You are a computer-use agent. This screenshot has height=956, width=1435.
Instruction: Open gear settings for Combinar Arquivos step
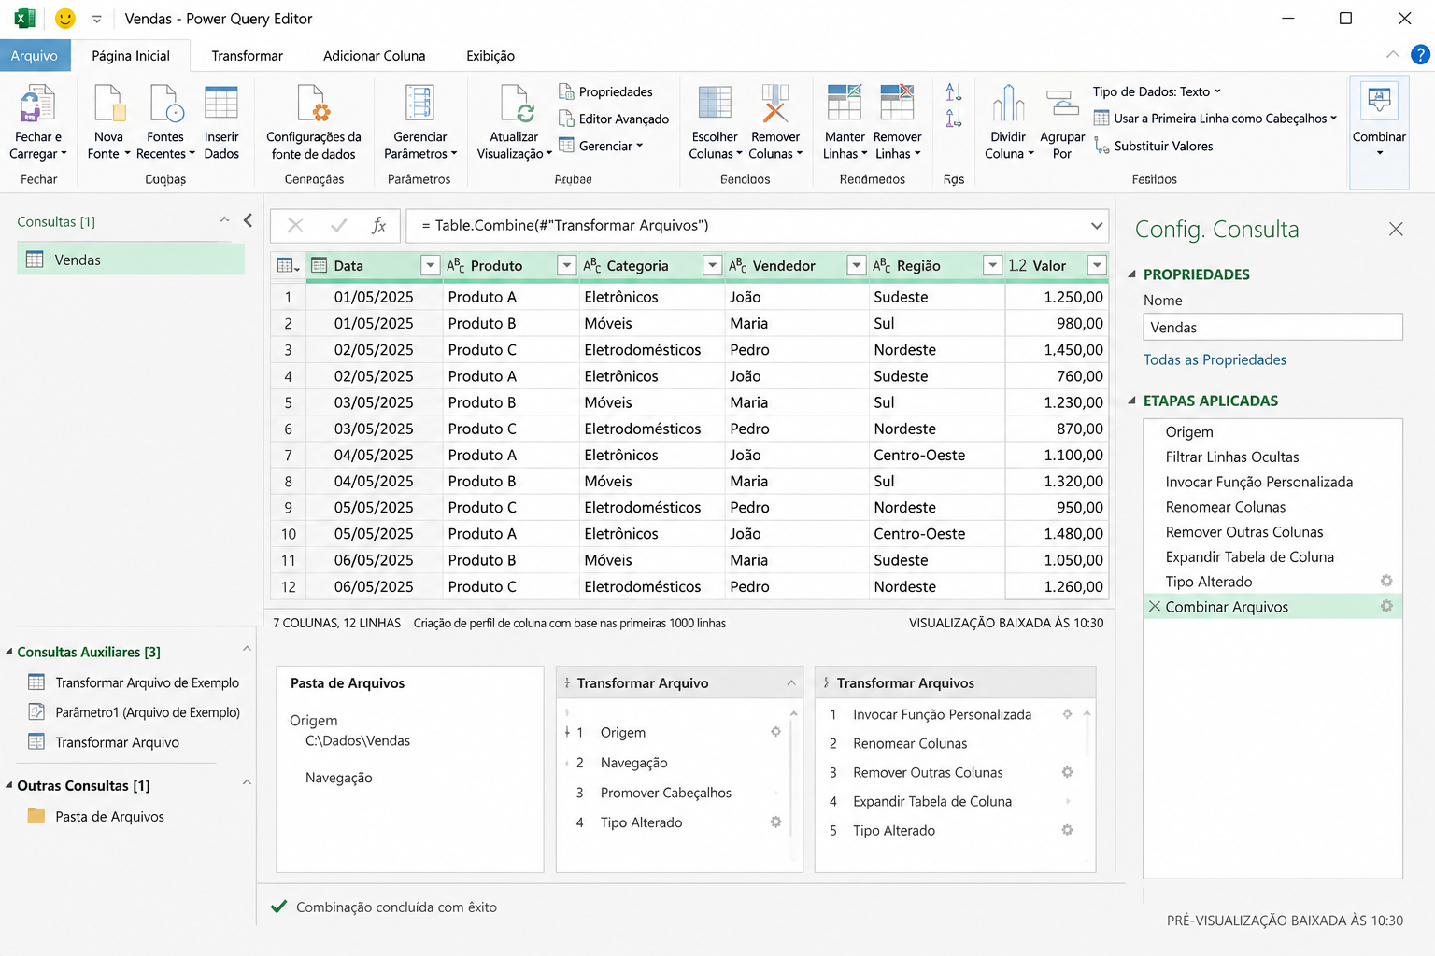(1386, 606)
